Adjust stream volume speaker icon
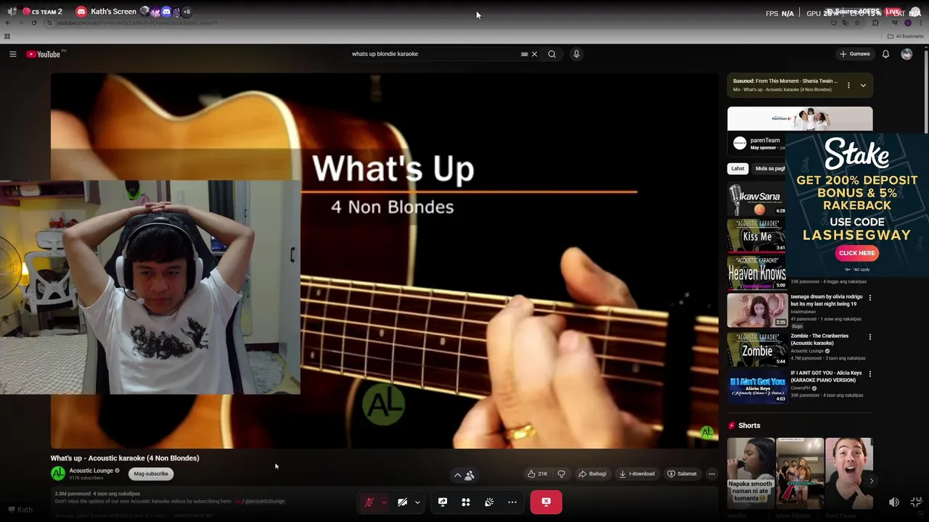The width and height of the screenshot is (929, 522). point(894,502)
